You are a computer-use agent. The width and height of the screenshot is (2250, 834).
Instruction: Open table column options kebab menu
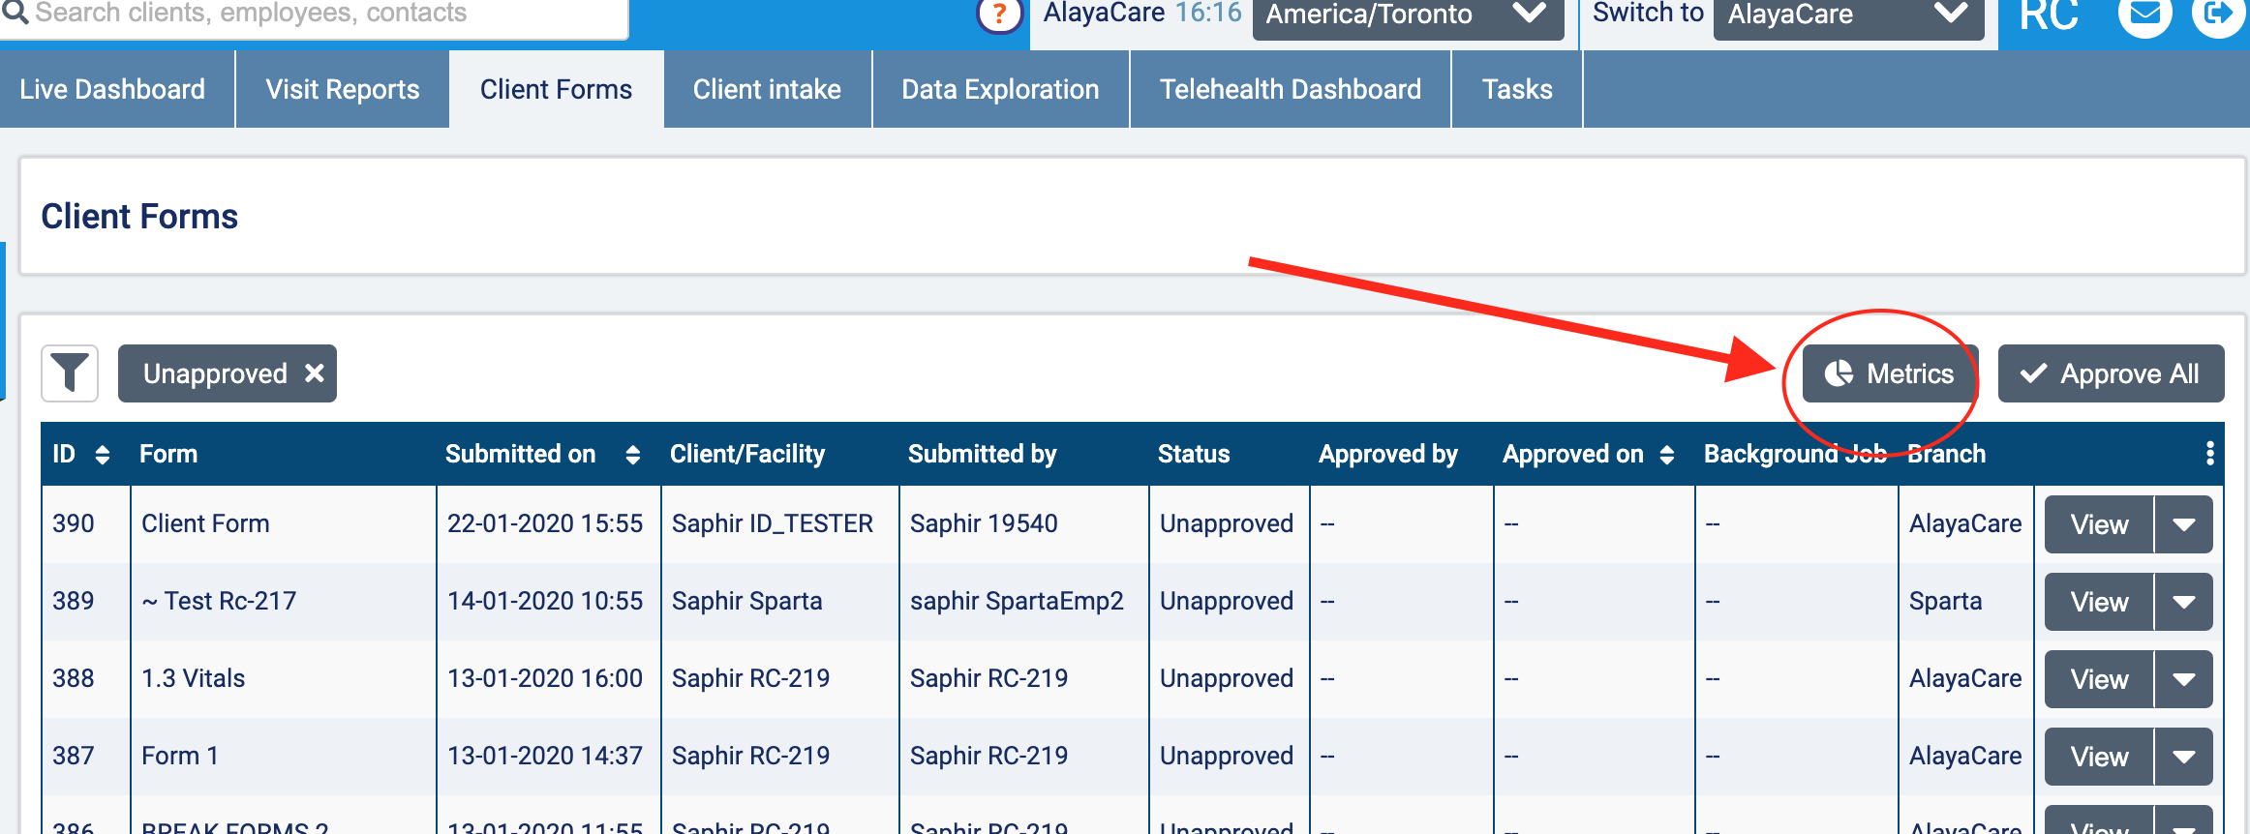point(2209,454)
